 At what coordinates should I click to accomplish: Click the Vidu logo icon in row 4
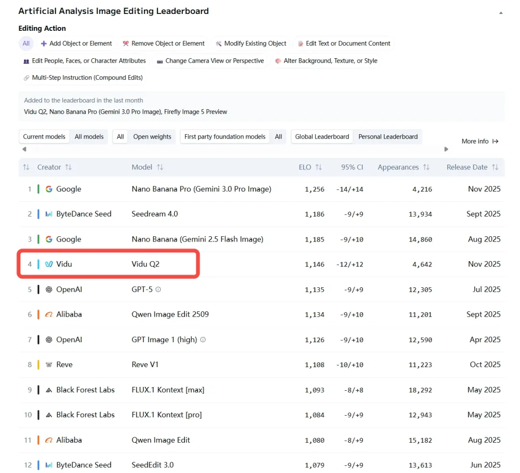[x=49, y=264]
